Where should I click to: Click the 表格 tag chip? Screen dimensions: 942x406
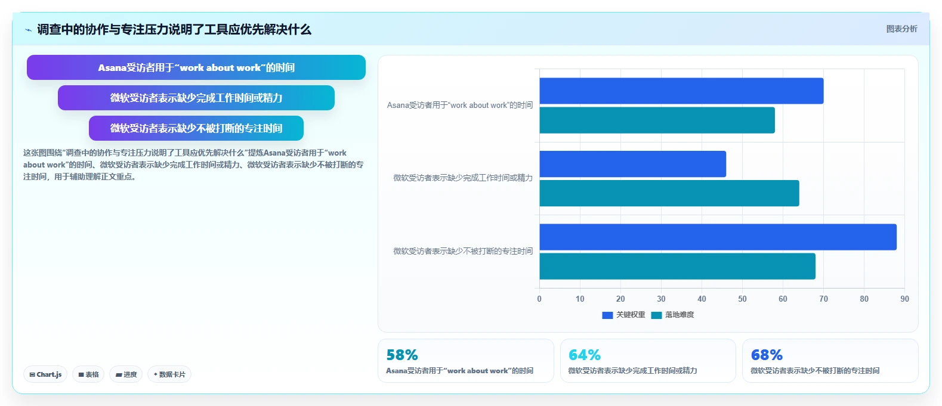[x=88, y=374]
